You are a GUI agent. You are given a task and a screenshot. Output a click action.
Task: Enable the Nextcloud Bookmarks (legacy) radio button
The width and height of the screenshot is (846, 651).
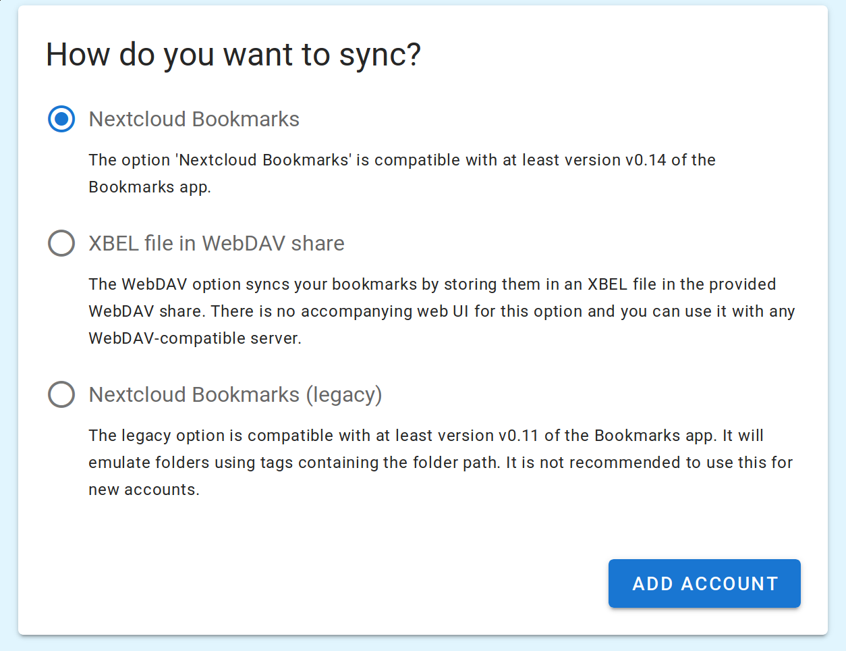61,394
